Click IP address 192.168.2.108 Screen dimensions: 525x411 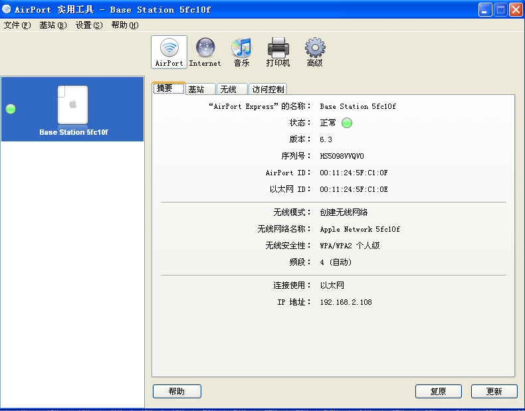click(x=346, y=302)
